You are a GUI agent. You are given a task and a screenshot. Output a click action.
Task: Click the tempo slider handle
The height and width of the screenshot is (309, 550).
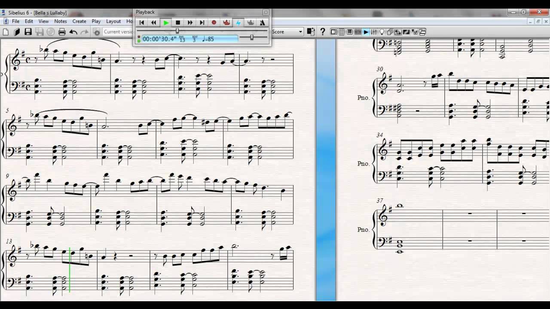tap(252, 38)
